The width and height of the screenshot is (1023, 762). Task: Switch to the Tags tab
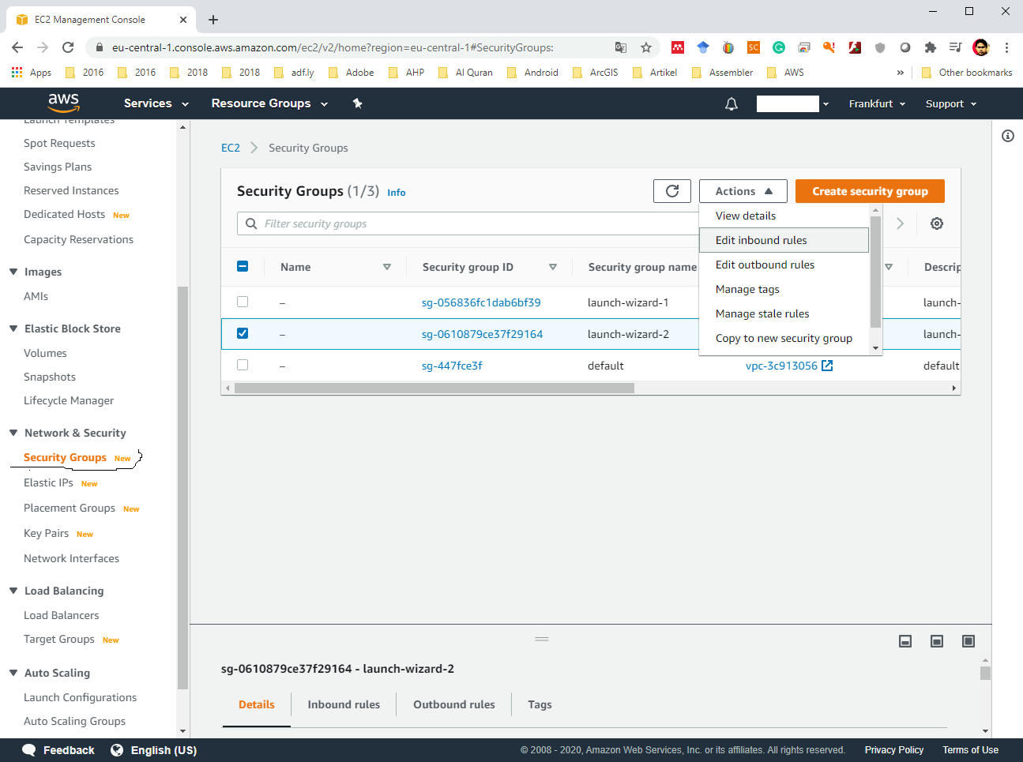coord(540,704)
